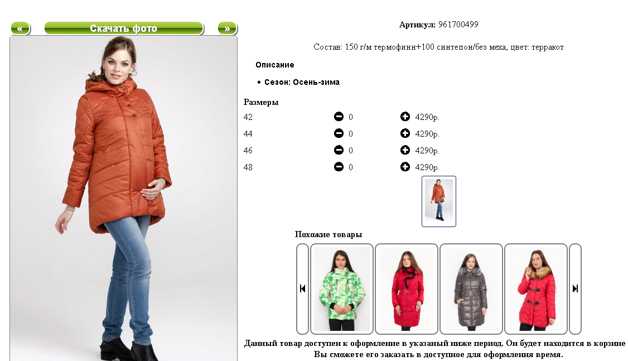This screenshot has width=628, height=361.
Task: Increase quantity for size 48
Action: 405,167
